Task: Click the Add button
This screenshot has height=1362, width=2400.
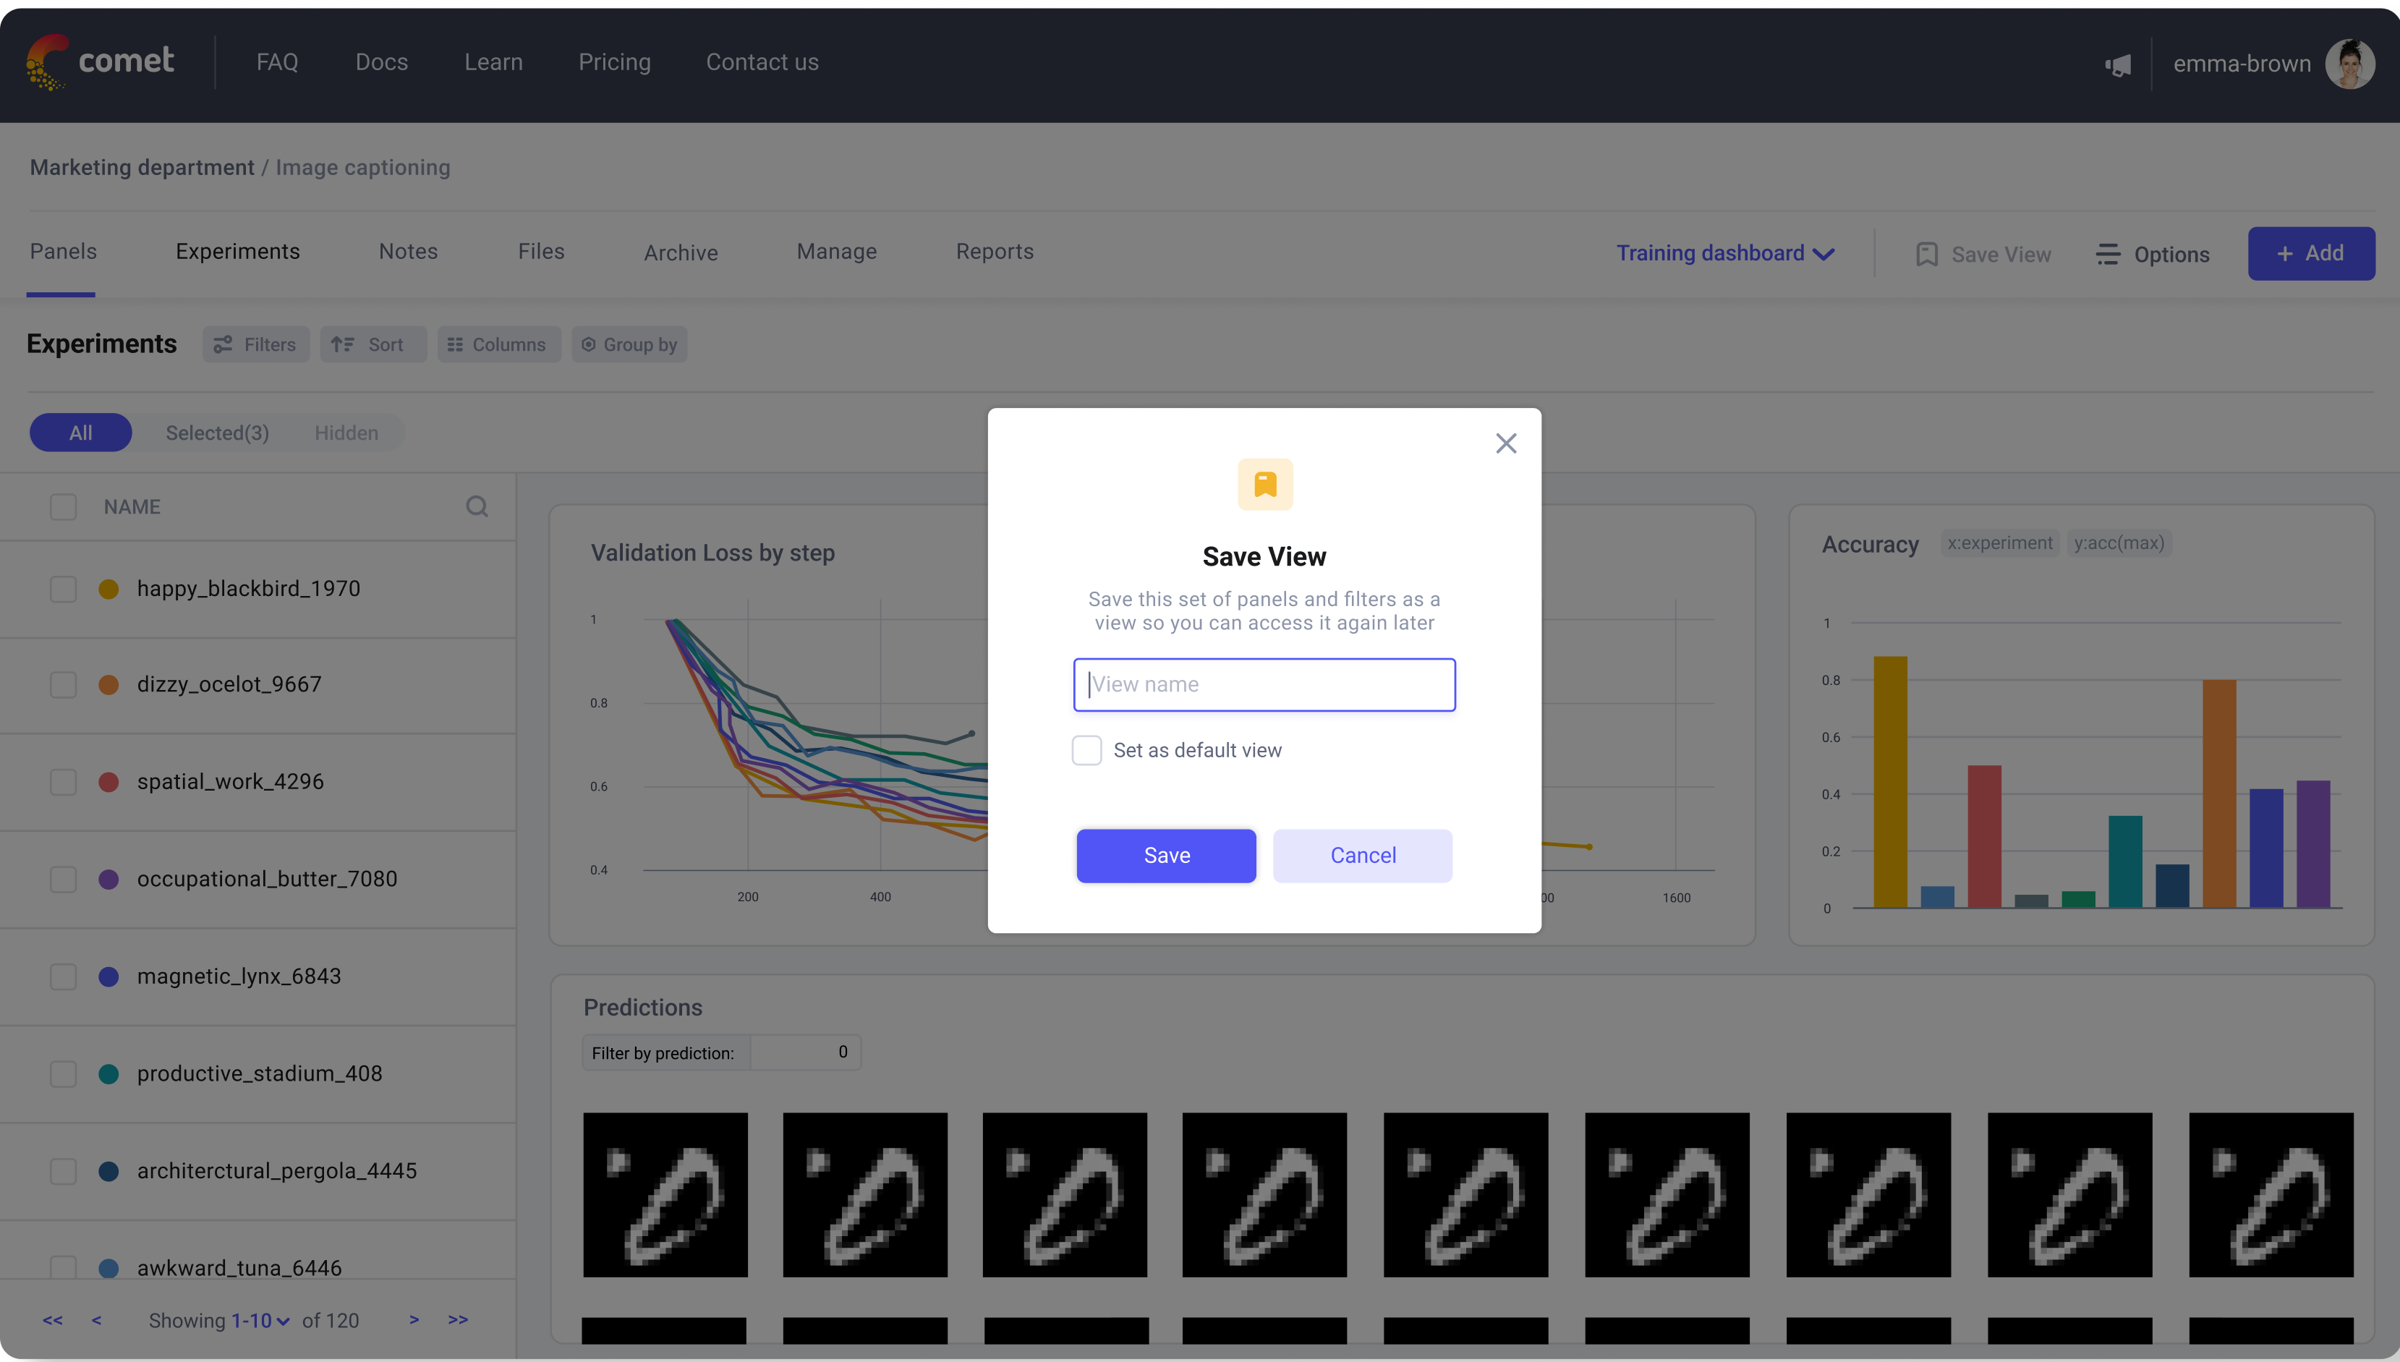Action: (x=2311, y=253)
